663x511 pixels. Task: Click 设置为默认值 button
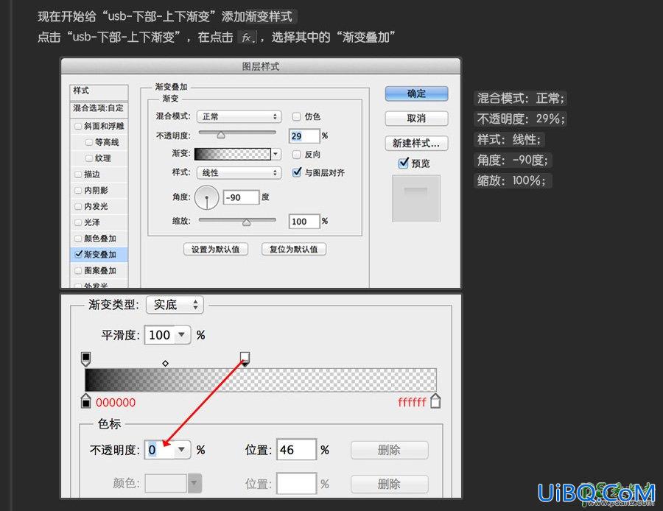tap(216, 250)
